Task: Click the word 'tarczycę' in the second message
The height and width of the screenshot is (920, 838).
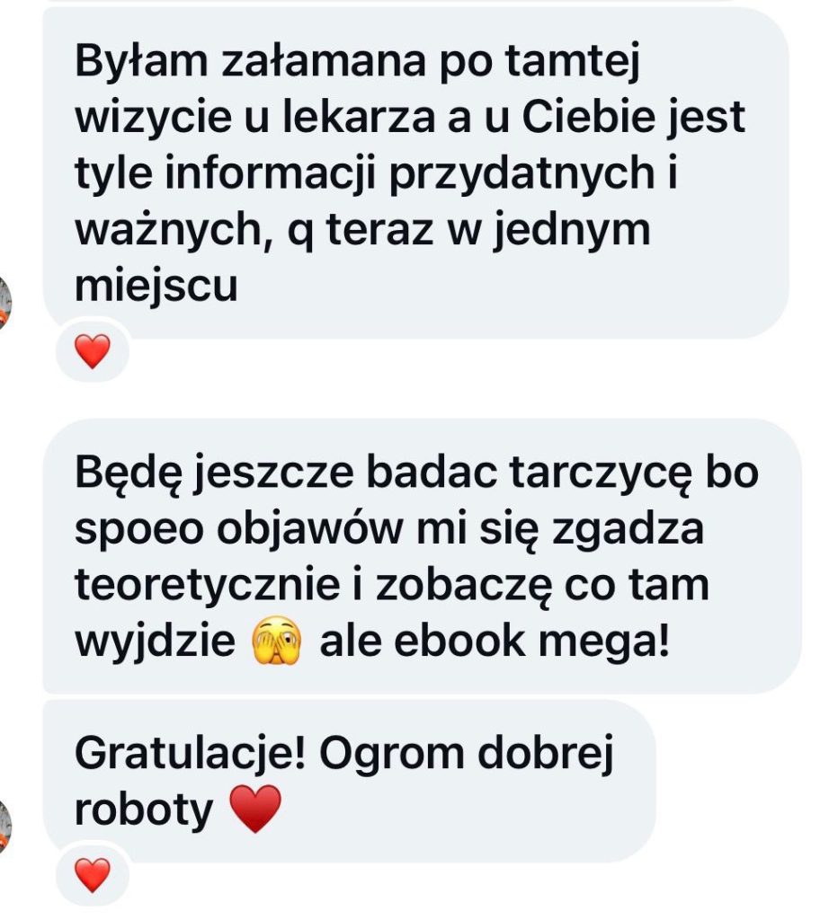Action: coord(600,474)
